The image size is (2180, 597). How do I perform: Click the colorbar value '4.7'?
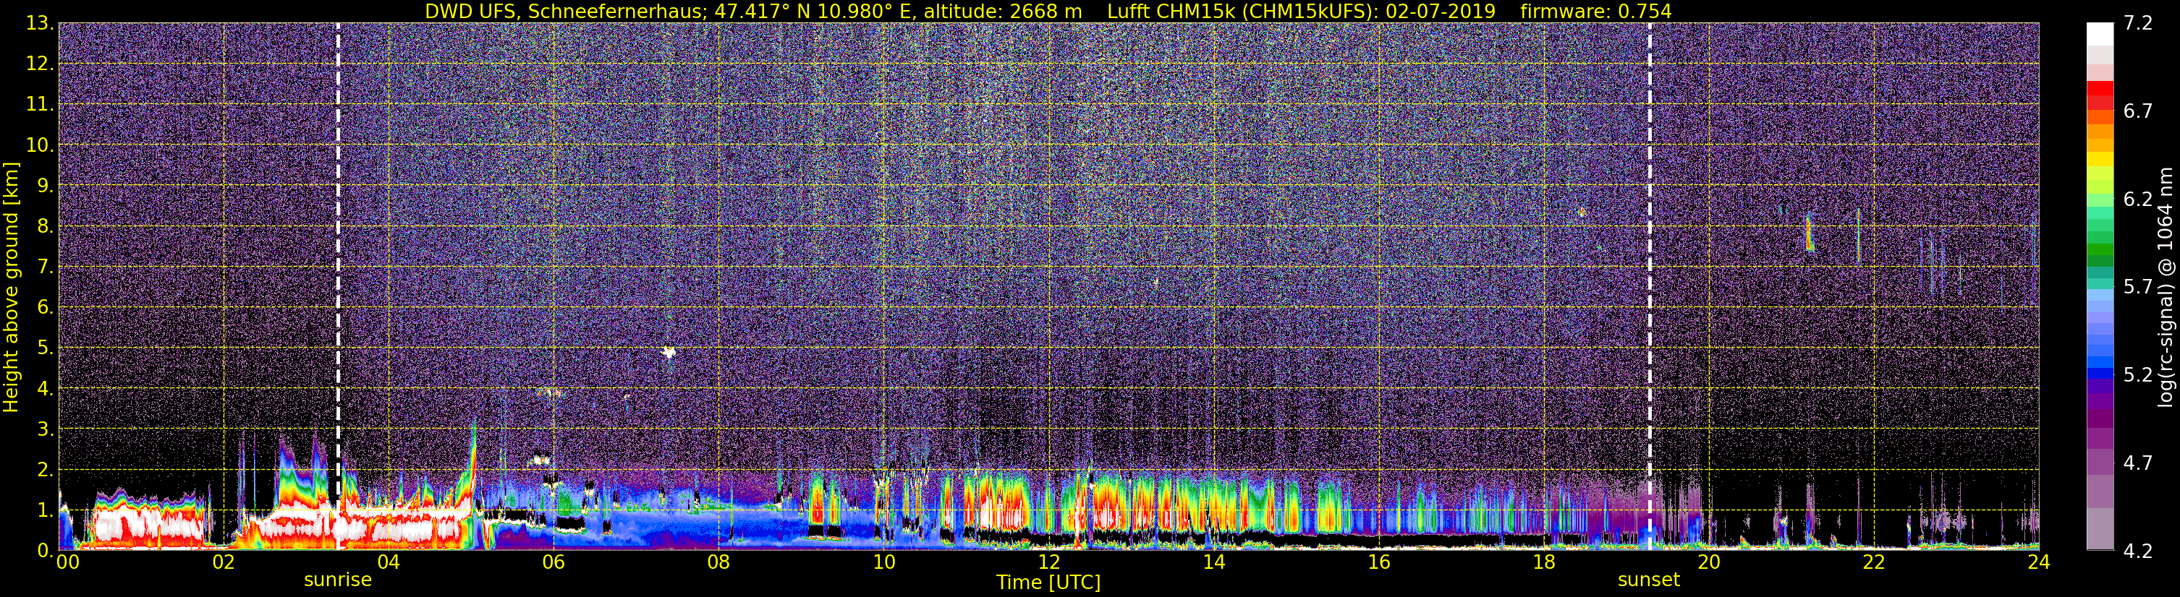click(x=2138, y=463)
